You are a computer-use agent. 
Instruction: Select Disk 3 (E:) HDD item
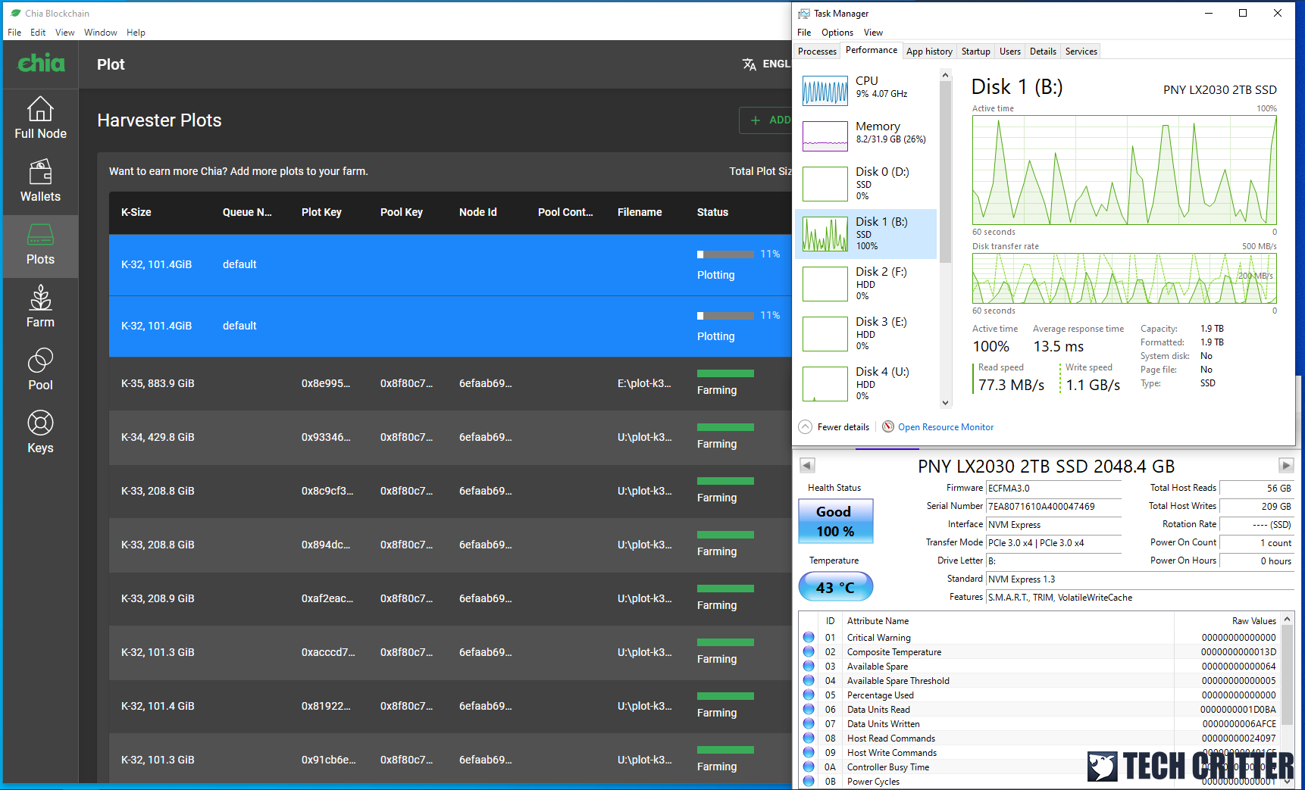tap(865, 334)
